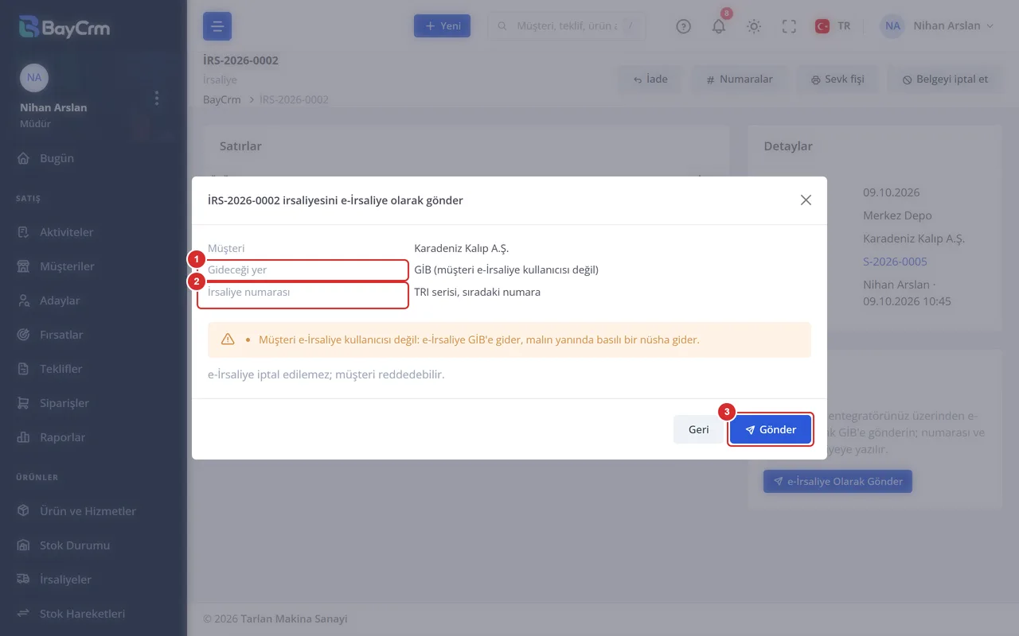Click the NA avatar in the sidebar
The width and height of the screenshot is (1019, 636).
tap(34, 77)
